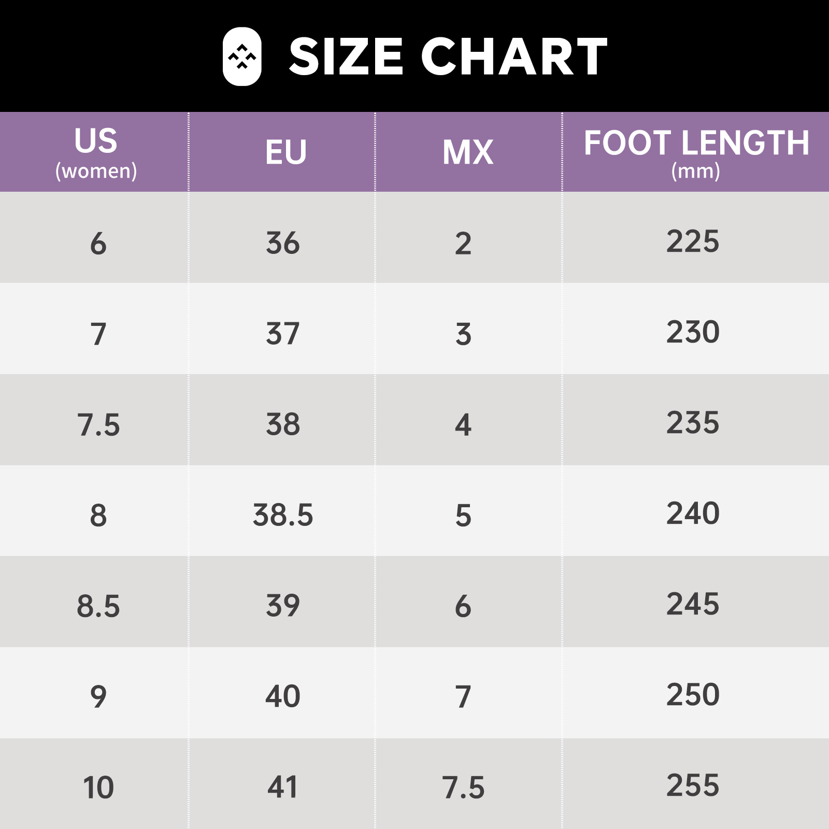Click the EU size 38.5 cell
The image size is (829, 829).
point(282,511)
